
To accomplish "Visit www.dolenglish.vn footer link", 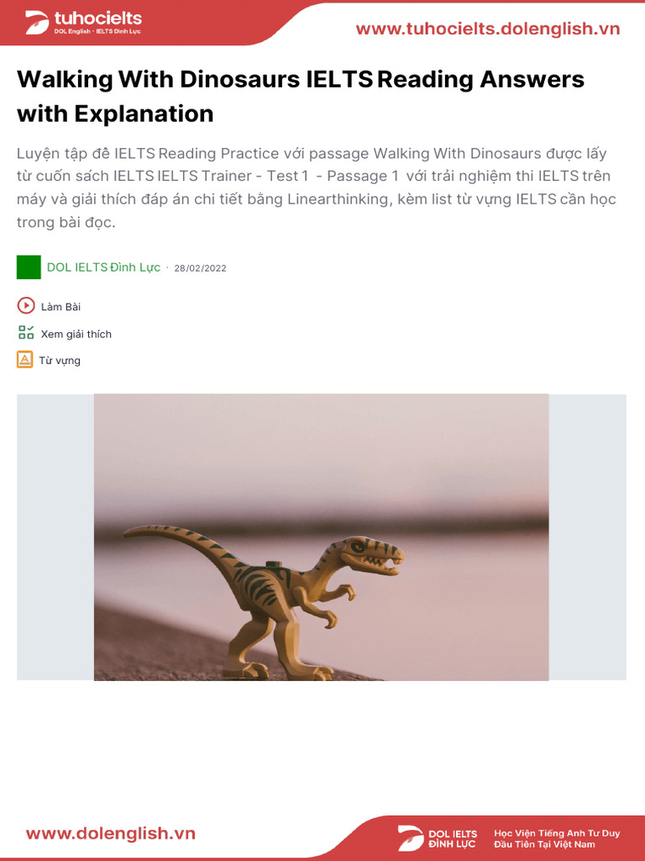I will [111, 833].
